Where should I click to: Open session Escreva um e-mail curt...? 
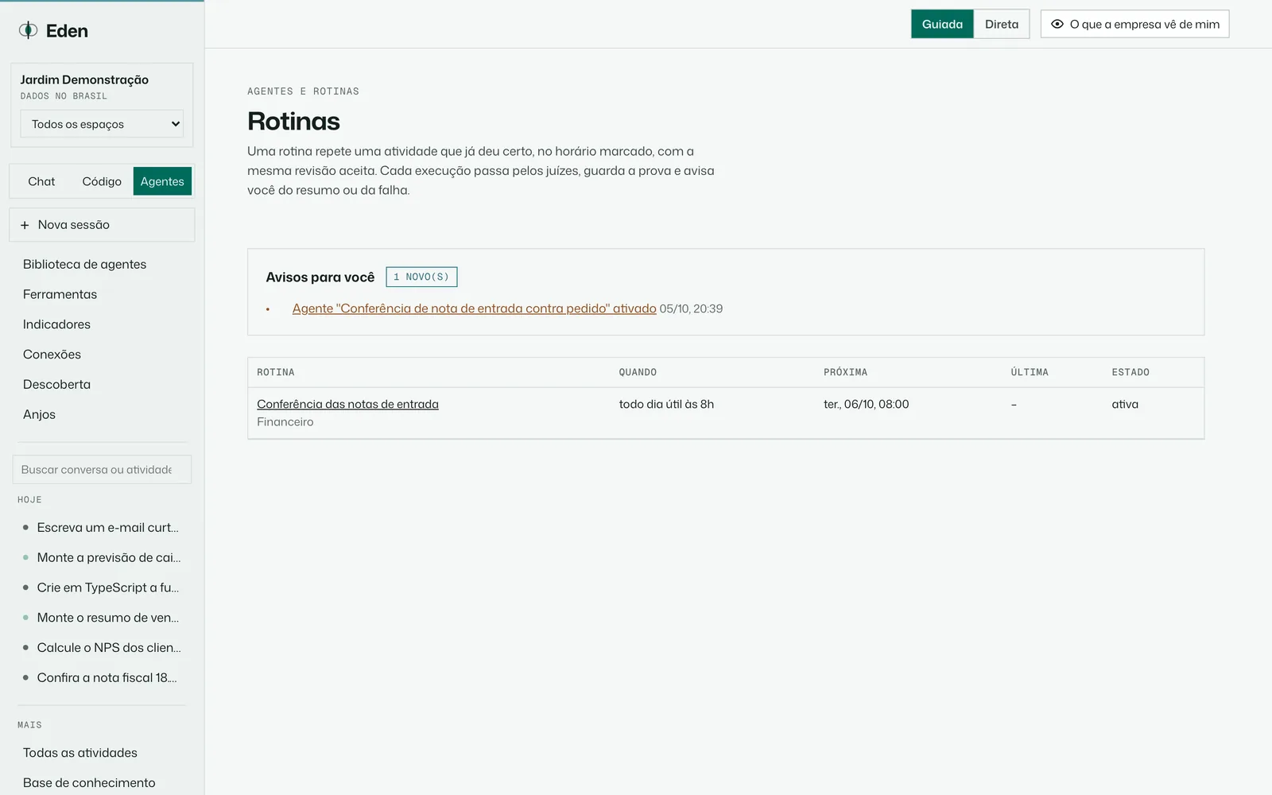click(102, 527)
